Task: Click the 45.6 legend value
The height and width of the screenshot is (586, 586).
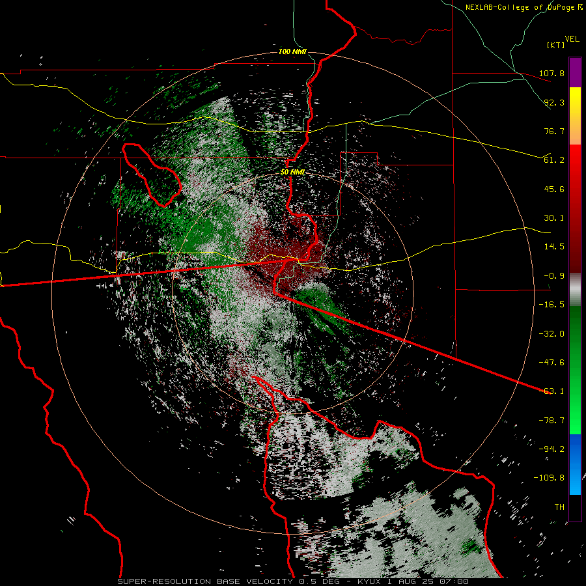Action: 554,189
